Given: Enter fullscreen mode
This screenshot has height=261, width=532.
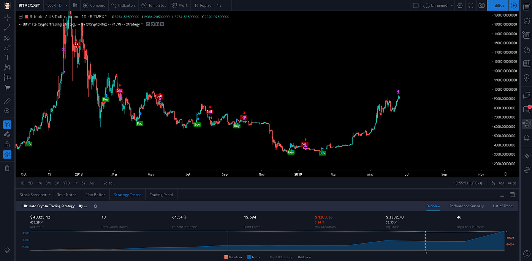Looking at the screenshot, I should (471, 5).
